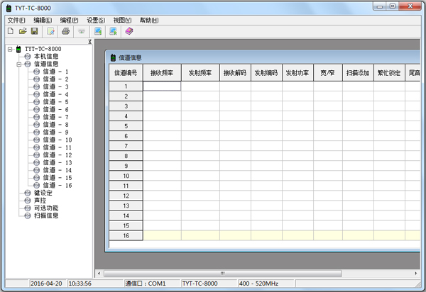Click the scrollbar left arrow
The width and height of the screenshot is (426, 292).
point(99,274)
